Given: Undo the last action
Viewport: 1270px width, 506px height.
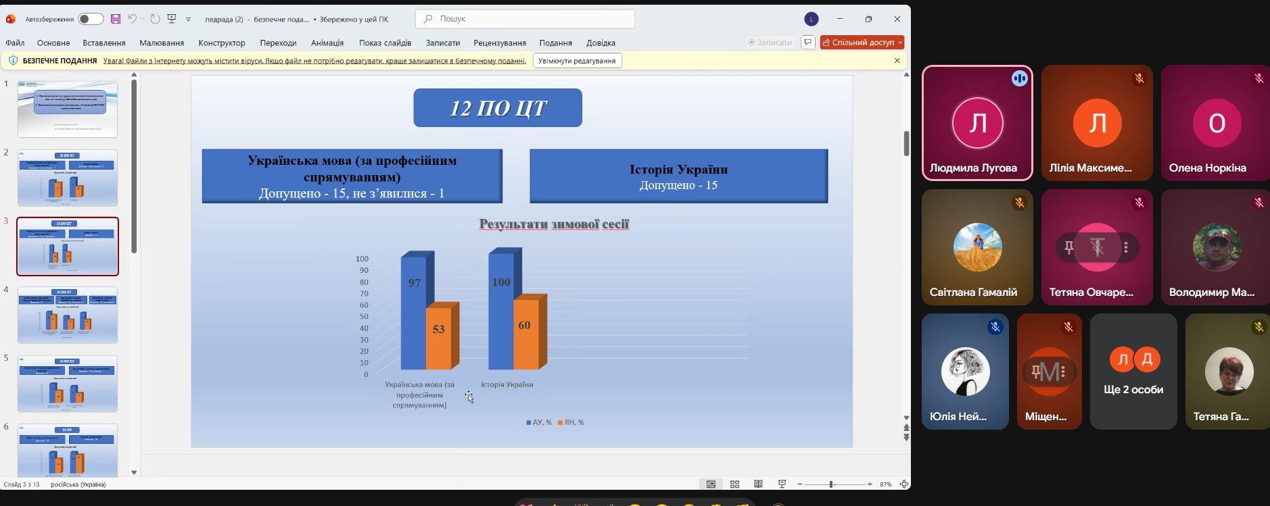Looking at the screenshot, I should [x=133, y=19].
